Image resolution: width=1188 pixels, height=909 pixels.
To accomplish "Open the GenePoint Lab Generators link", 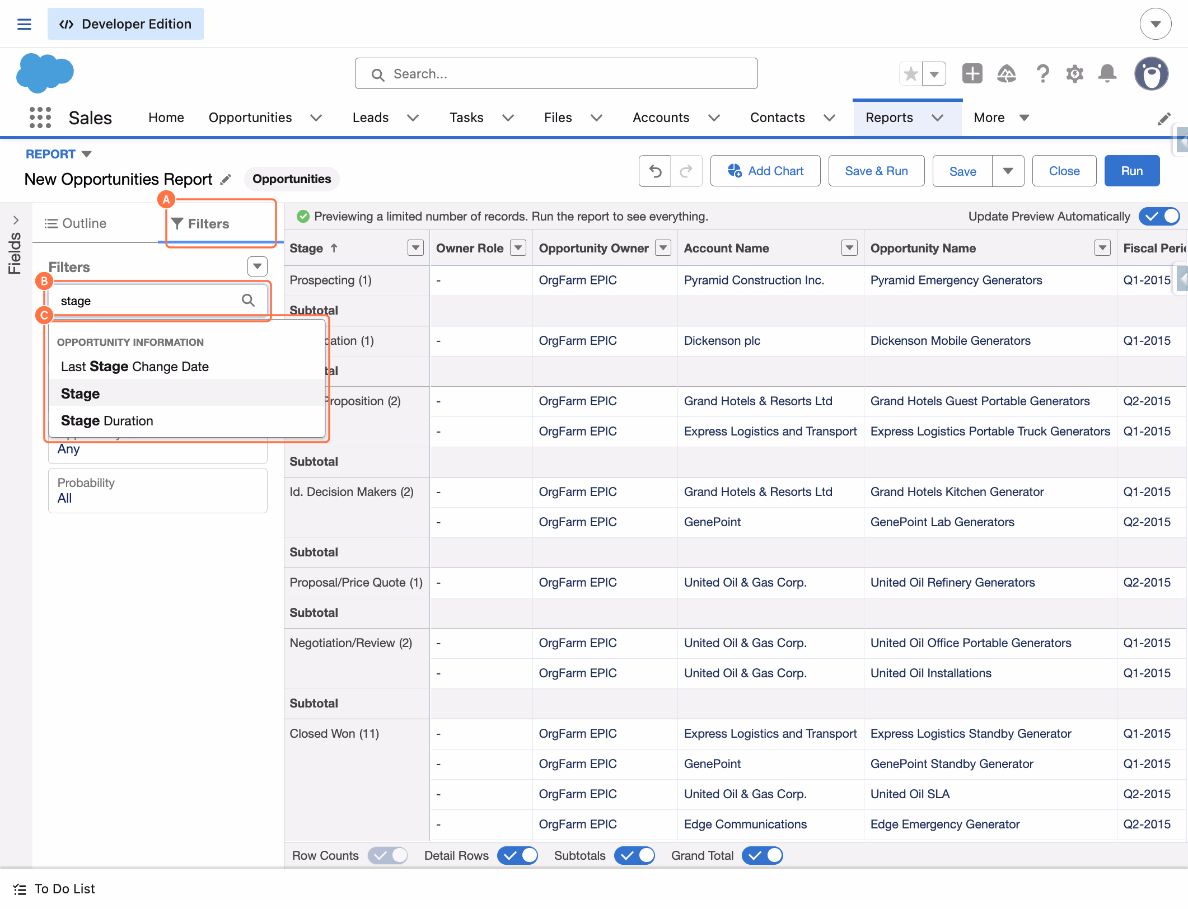I will click(942, 522).
